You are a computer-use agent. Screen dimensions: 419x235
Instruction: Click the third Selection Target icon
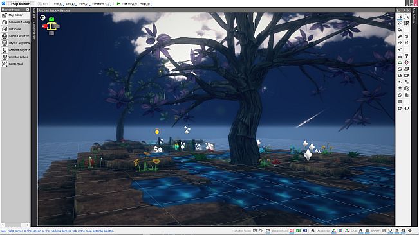pyautogui.click(x=268, y=231)
